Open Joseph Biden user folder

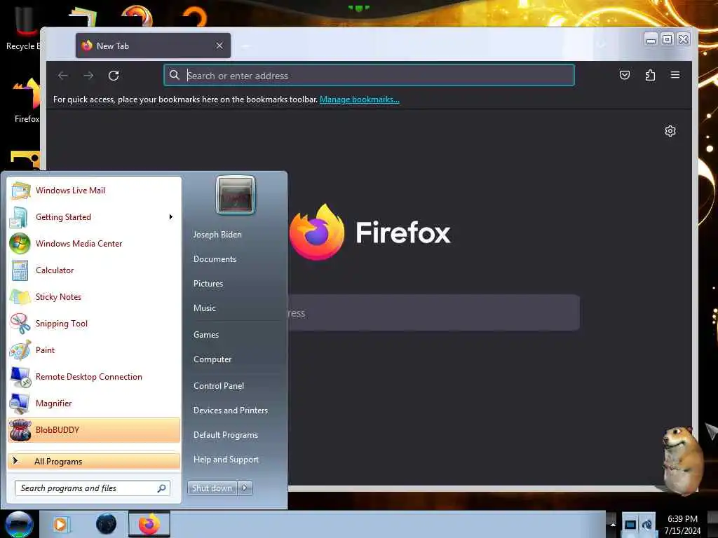tap(217, 234)
